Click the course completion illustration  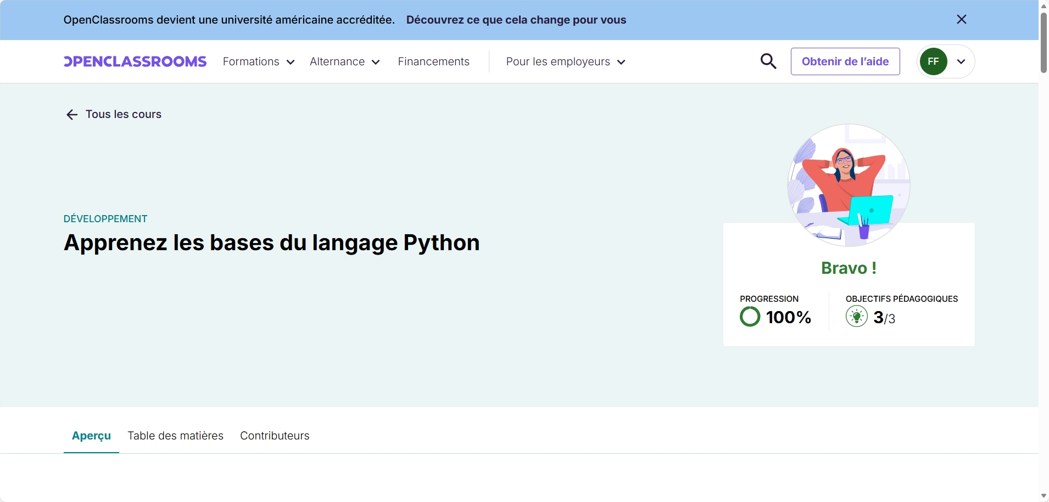(849, 185)
